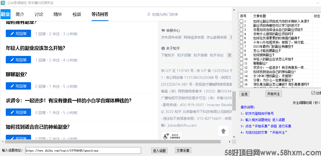Check the checkbox for row 3

point(241,30)
